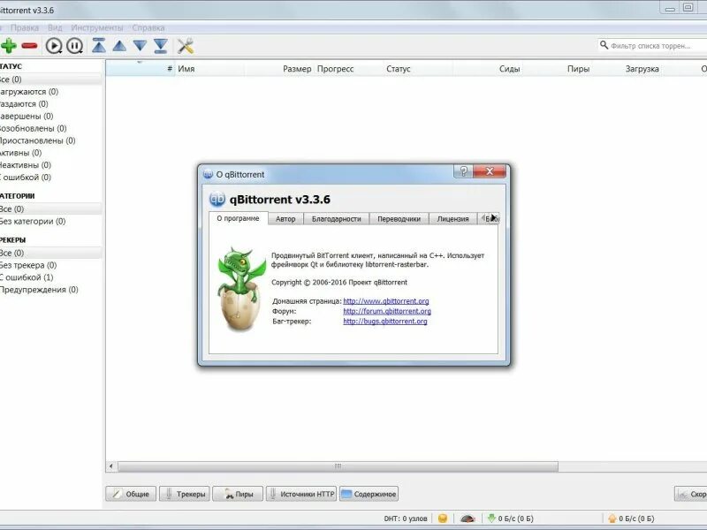Open settings via wrench and screwdriver icon
Viewport: 707px width, 530px height.
[x=186, y=46]
